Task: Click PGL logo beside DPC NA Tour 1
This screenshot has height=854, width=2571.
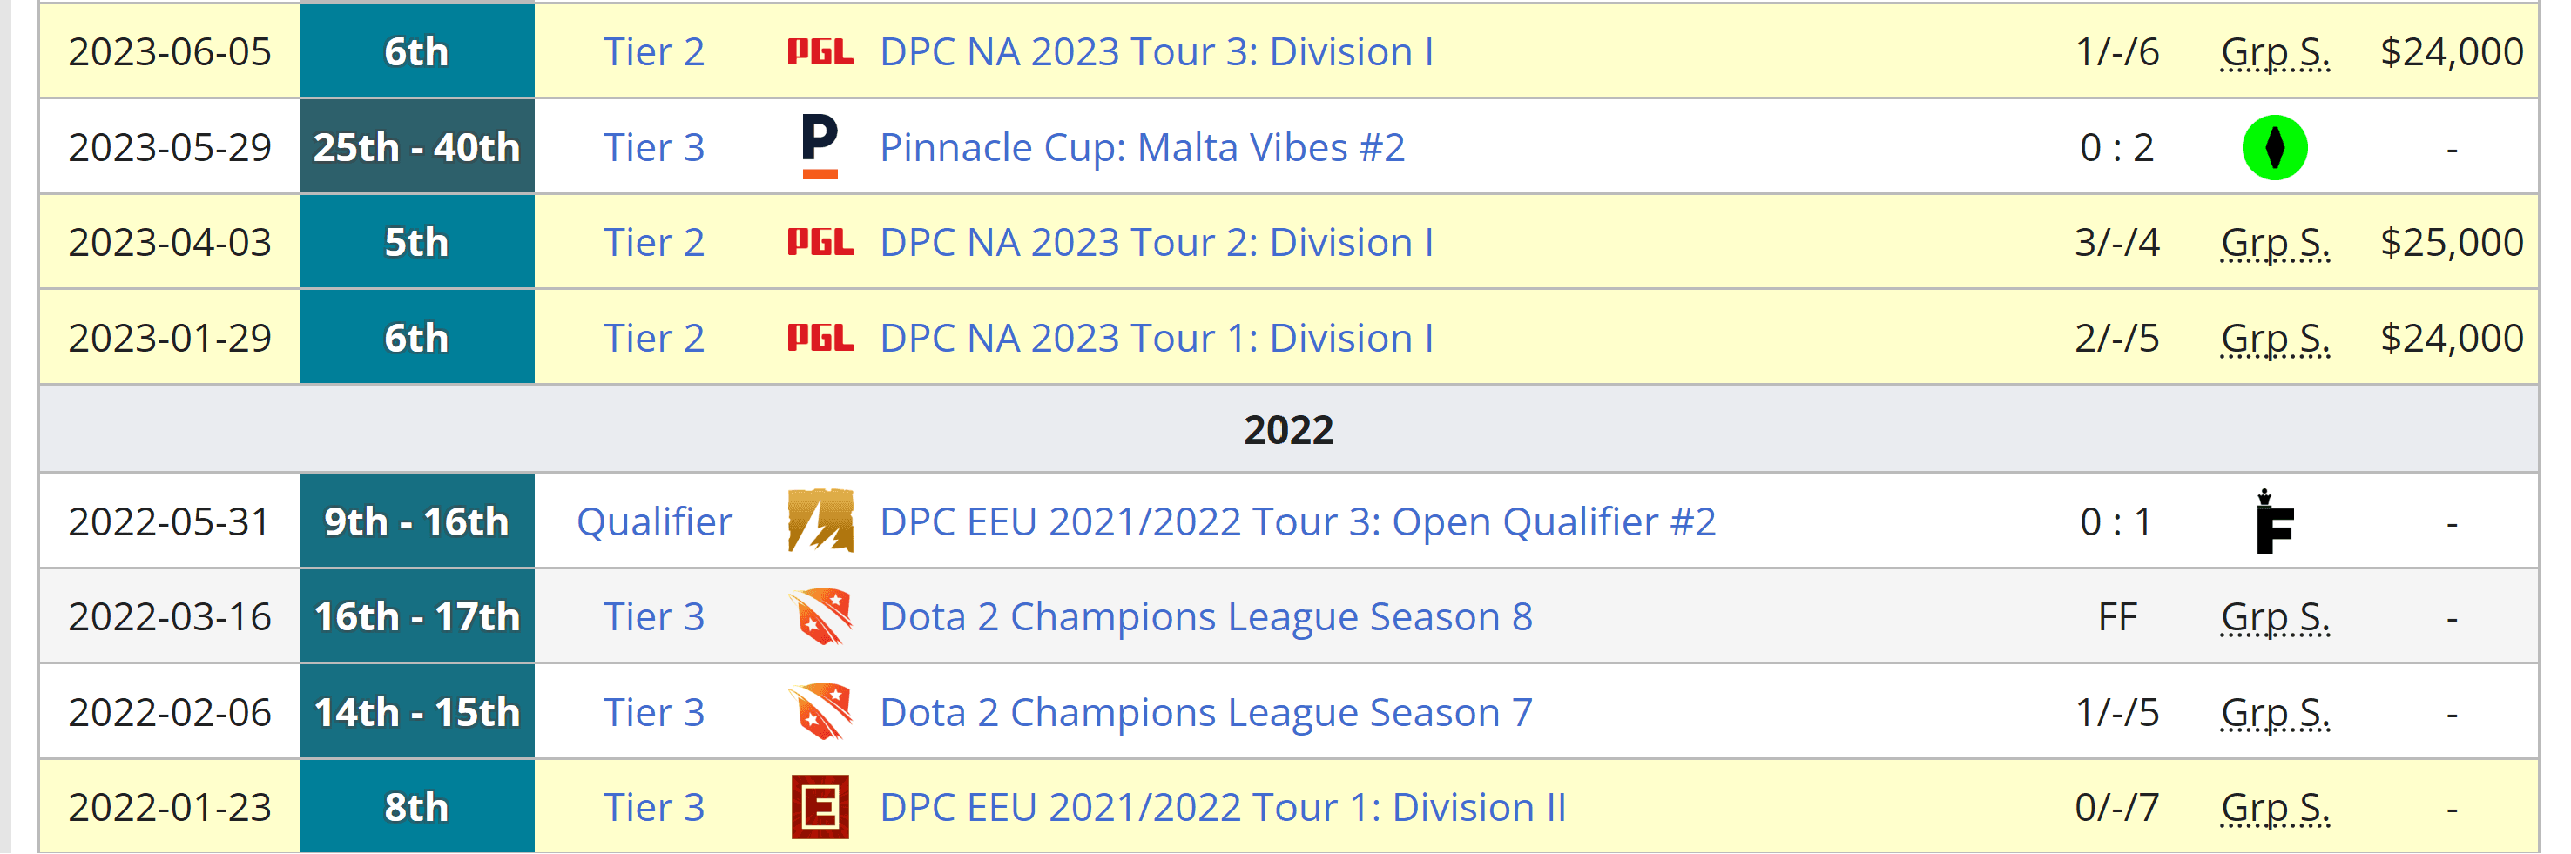Action: pyautogui.click(x=820, y=339)
